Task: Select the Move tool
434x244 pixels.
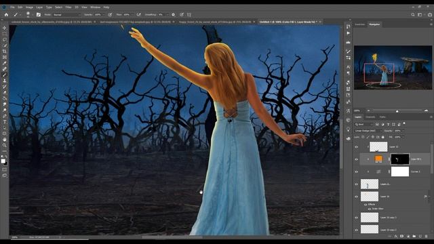Action: [x=5, y=28]
